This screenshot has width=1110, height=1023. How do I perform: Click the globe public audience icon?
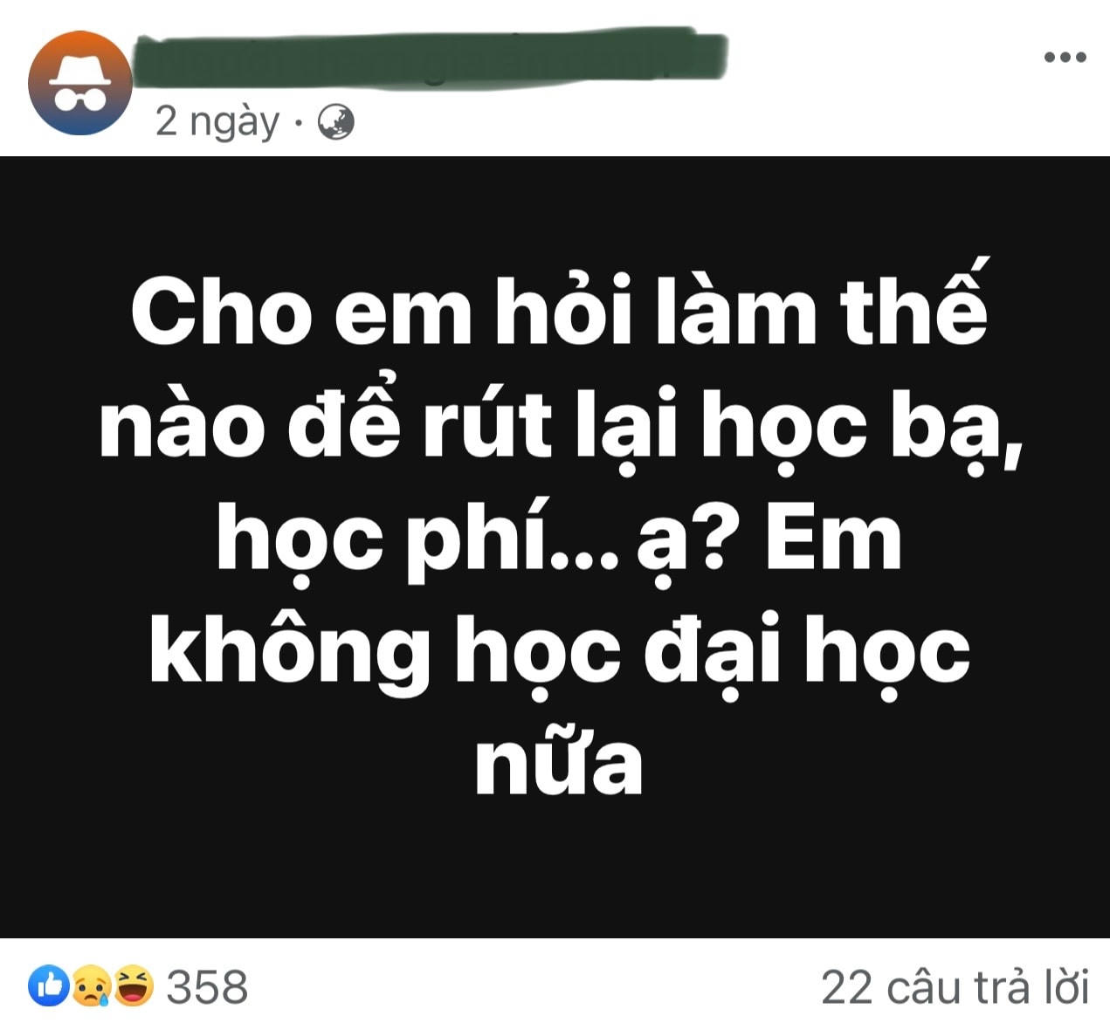coord(336,122)
